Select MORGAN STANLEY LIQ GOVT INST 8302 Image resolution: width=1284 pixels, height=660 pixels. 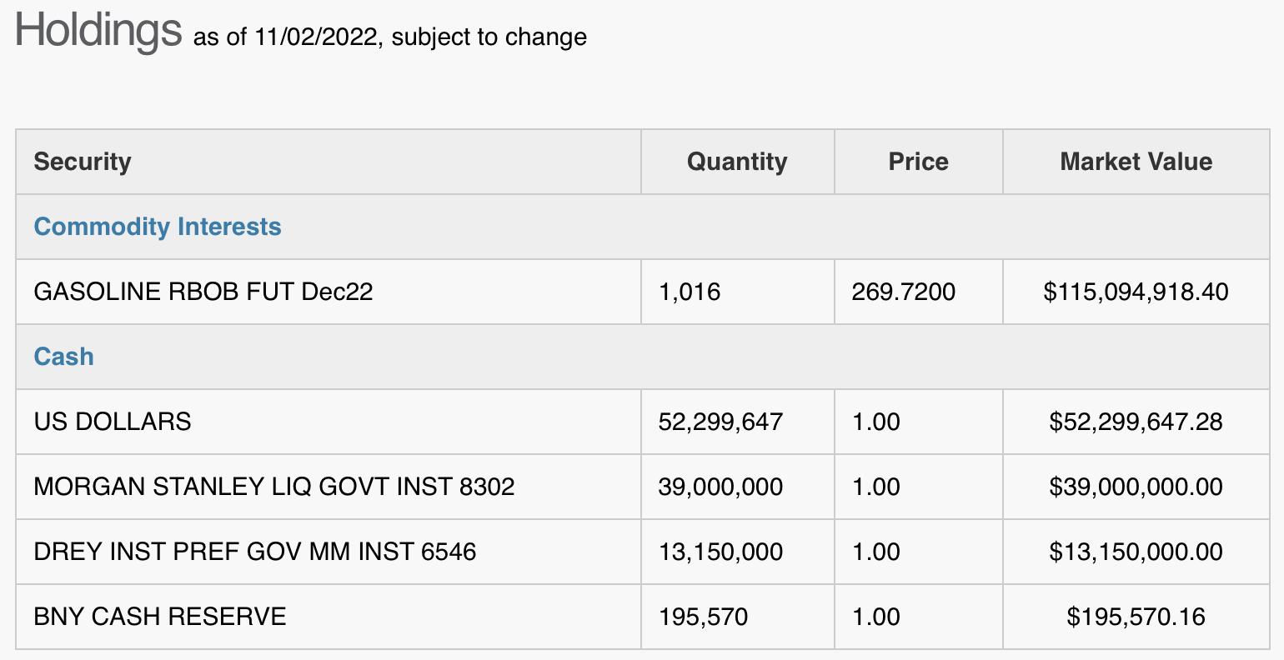click(x=274, y=487)
